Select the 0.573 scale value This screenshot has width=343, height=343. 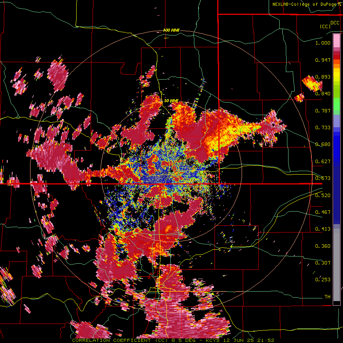tap(323, 178)
